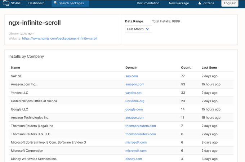This screenshot has width=245, height=162.
Task: Select Disney Worldwide Services Inc. name
Action: (34, 159)
